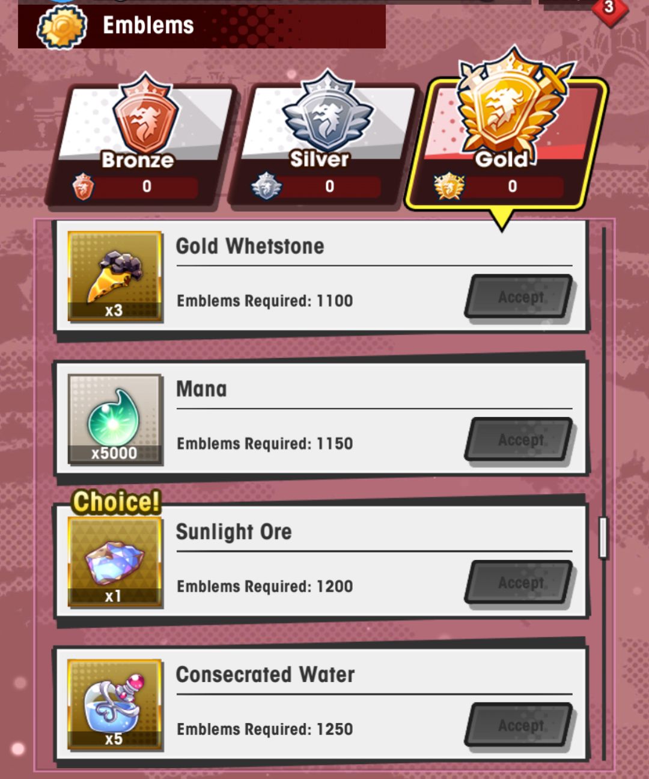This screenshot has width=649, height=779.
Task: Accept the Consecrated Water reward
Action: click(520, 725)
